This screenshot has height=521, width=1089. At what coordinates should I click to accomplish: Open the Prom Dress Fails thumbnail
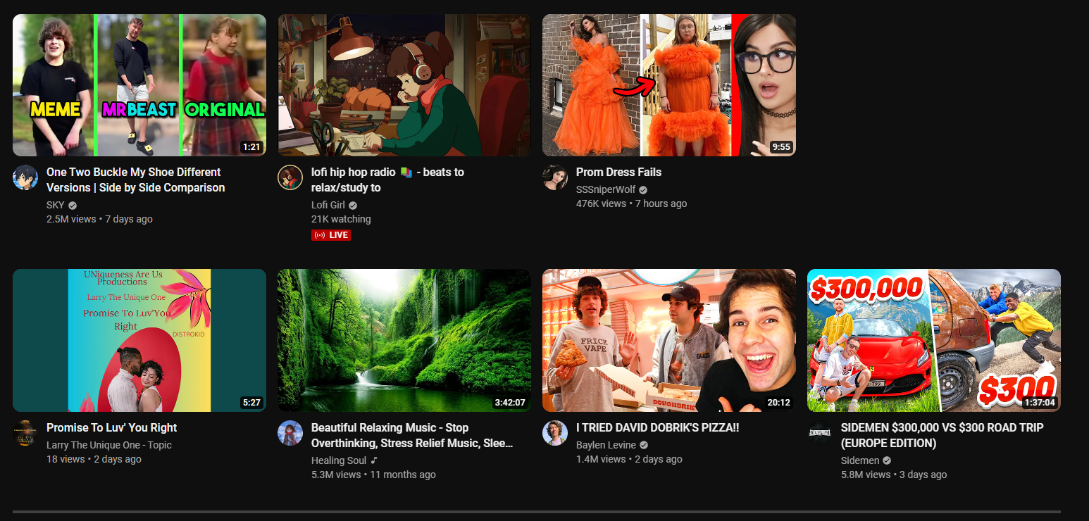(669, 85)
